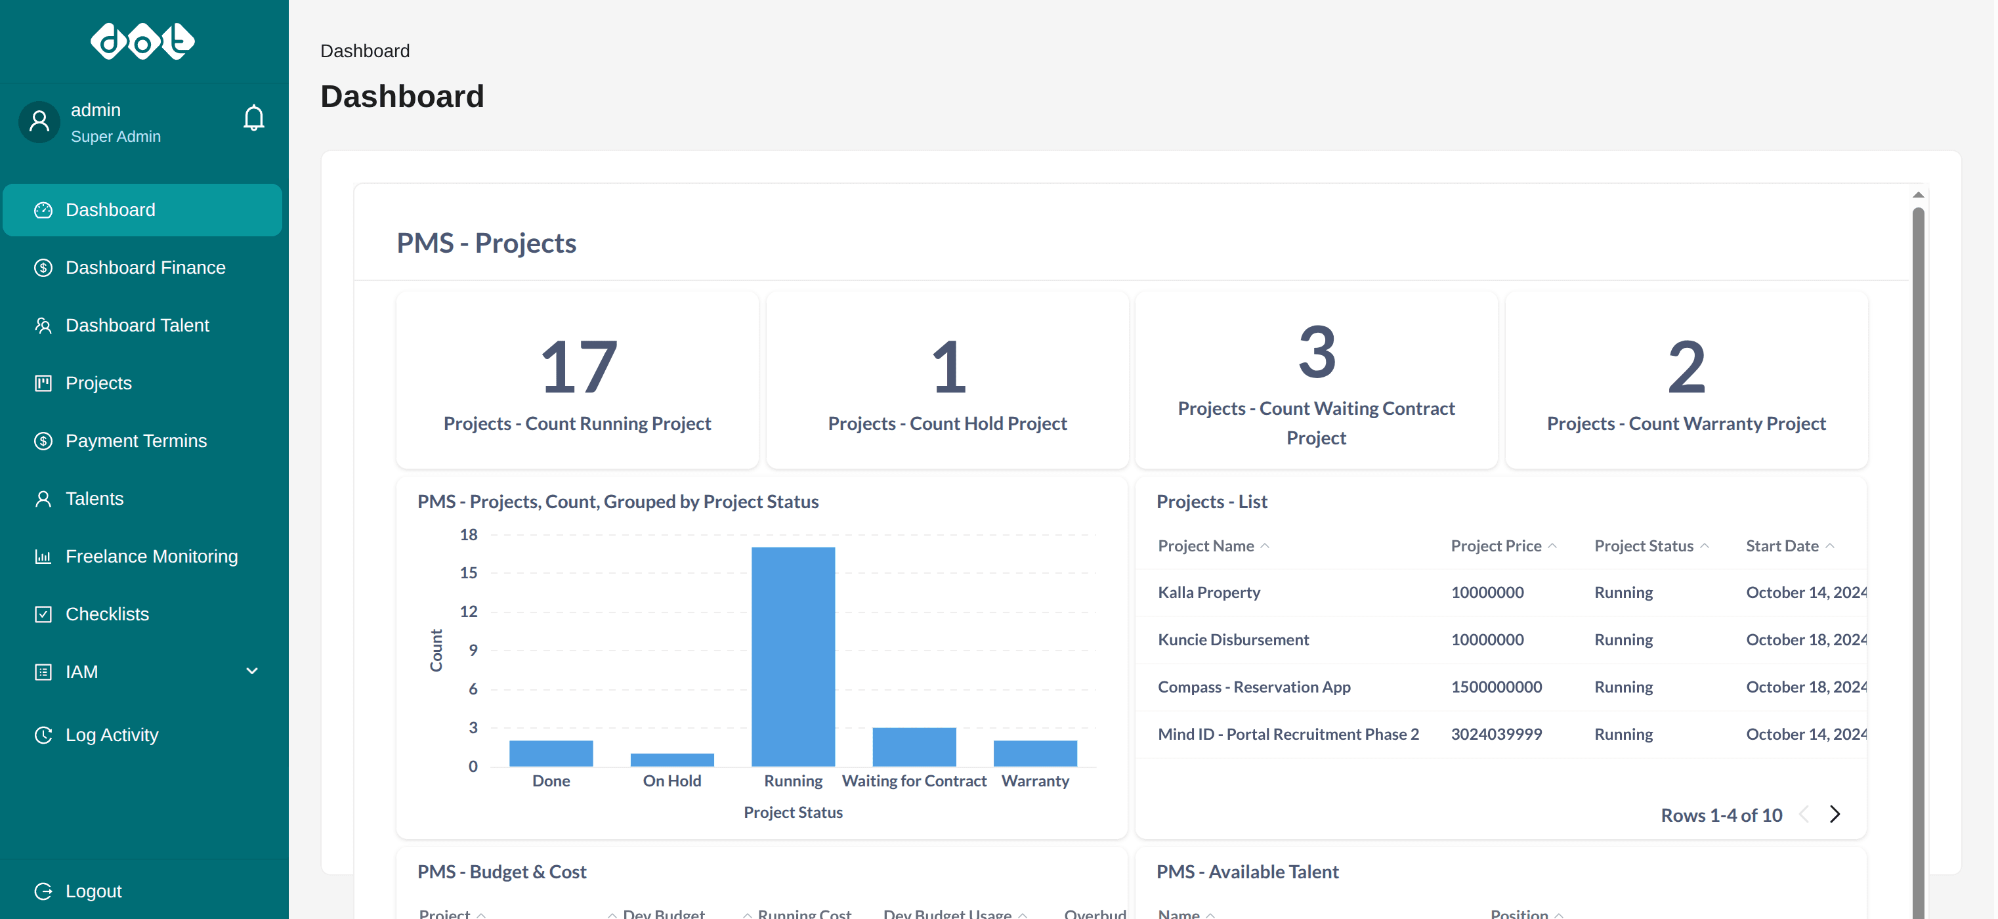Sort Available Talent by Name column arrow

point(1211,914)
